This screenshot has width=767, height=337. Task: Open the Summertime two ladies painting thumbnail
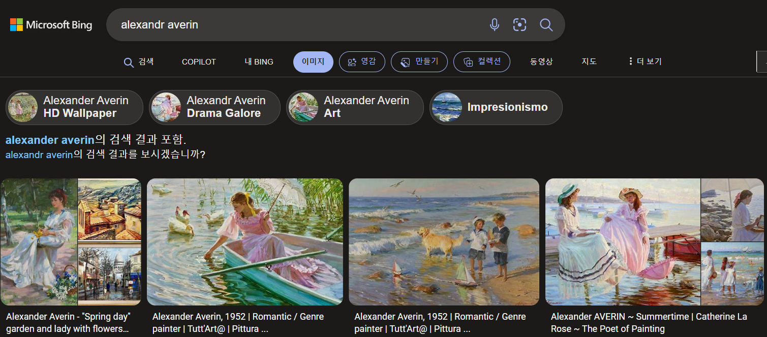click(623, 242)
